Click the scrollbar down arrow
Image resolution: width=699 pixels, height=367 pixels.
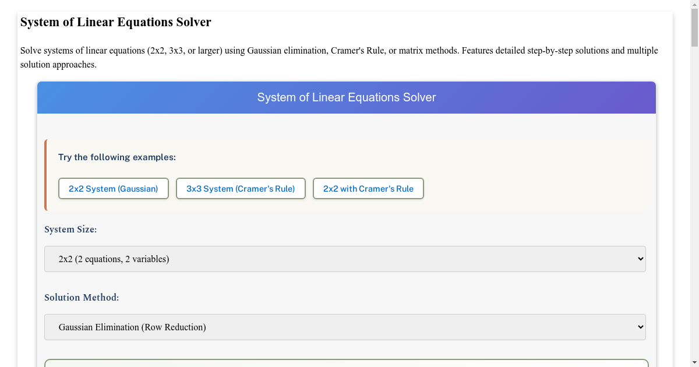694,363
